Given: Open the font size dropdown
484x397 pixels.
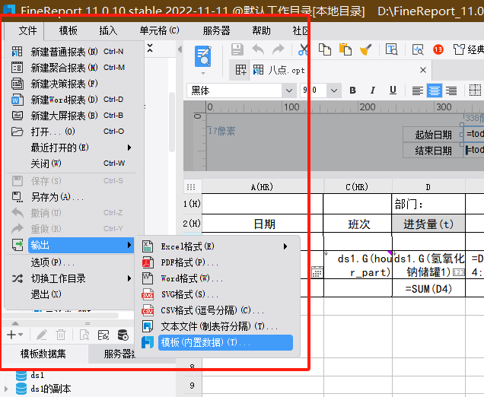Looking at the screenshot, I should click(333, 91).
